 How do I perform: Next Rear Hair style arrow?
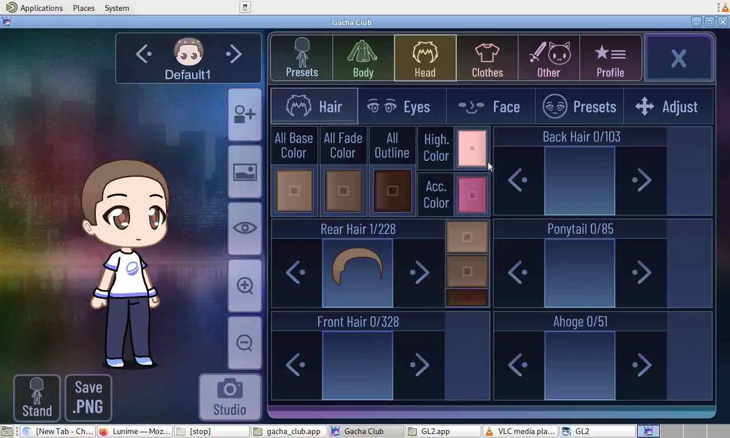tap(419, 273)
